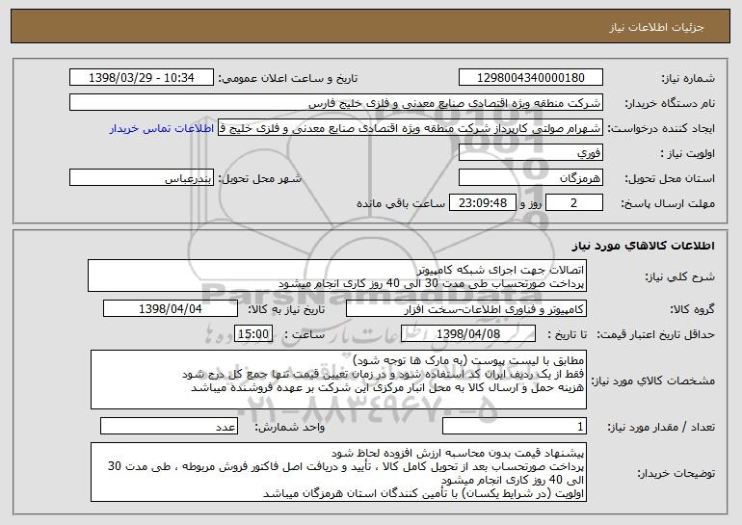The width and height of the screenshot is (742, 525).
Task: Click the remaining time field 23:09:48
Action: (x=482, y=203)
